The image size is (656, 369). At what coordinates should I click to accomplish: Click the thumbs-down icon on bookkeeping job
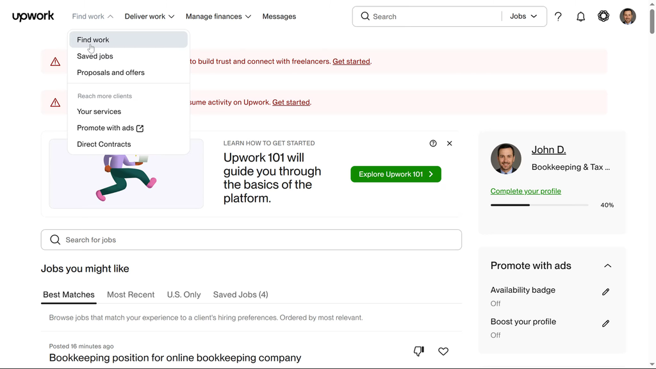(419, 351)
